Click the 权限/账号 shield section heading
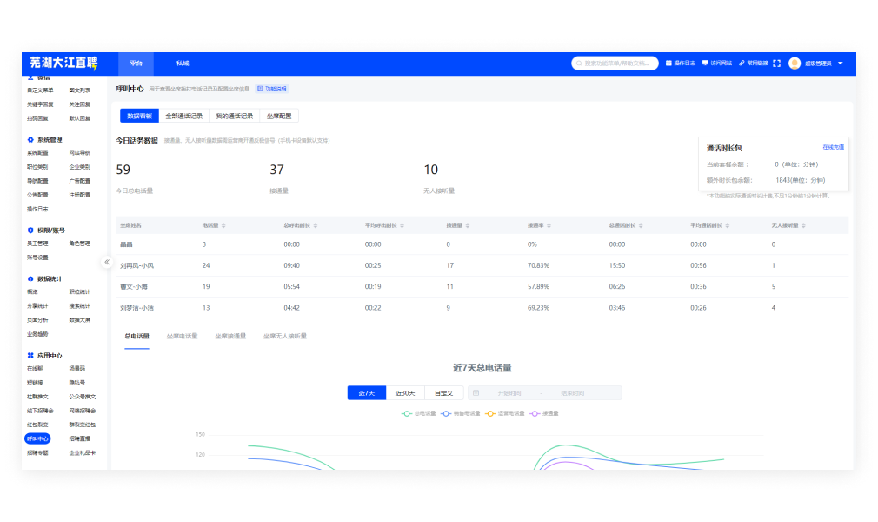The width and height of the screenshot is (878, 522). coord(50,230)
